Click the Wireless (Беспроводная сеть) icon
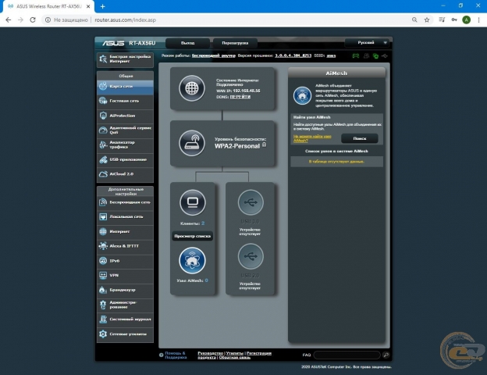The height and width of the screenshot is (375, 487). click(103, 202)
